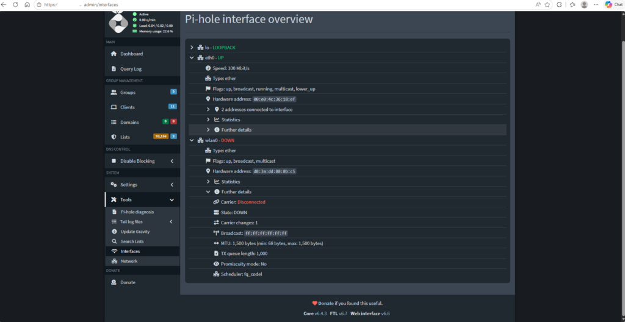Open the Donate sidebar item
Screen dimensions: 625x322
(x=142, y=282)
